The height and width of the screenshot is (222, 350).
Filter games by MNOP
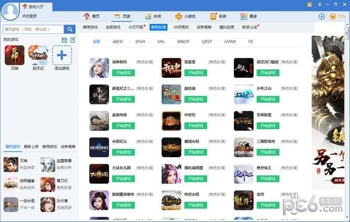click(x=183, y=41)
